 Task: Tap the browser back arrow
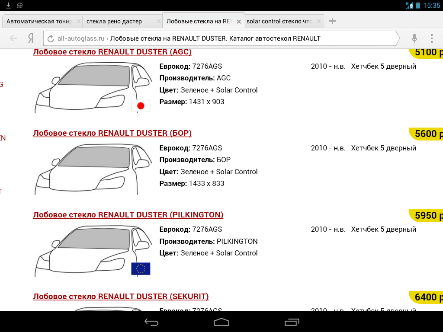pyautogui.click(x=13, y=38)
